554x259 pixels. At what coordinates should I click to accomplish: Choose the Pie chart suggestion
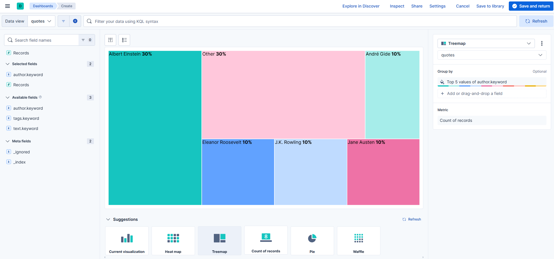[x=312, y=241]
